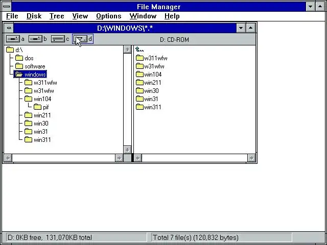The width and height of the screenshot is (327, 245).
Task: Select the software folder in tree
Action: pyautogui.click(x=30, y=66)
